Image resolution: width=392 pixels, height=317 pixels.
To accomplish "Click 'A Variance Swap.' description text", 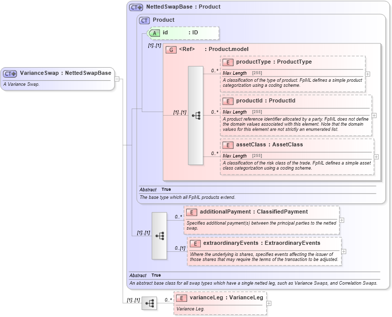I will tap(21, 84).
